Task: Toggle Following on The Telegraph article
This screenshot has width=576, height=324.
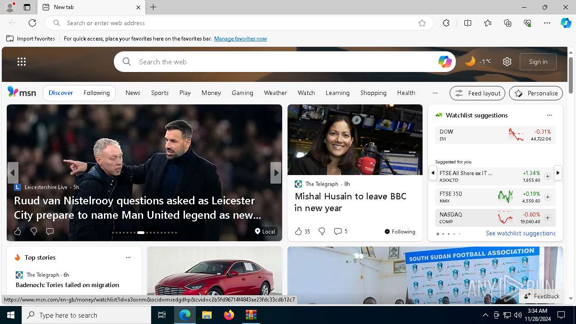Action: pyautogui.click(x=400, y=232)
